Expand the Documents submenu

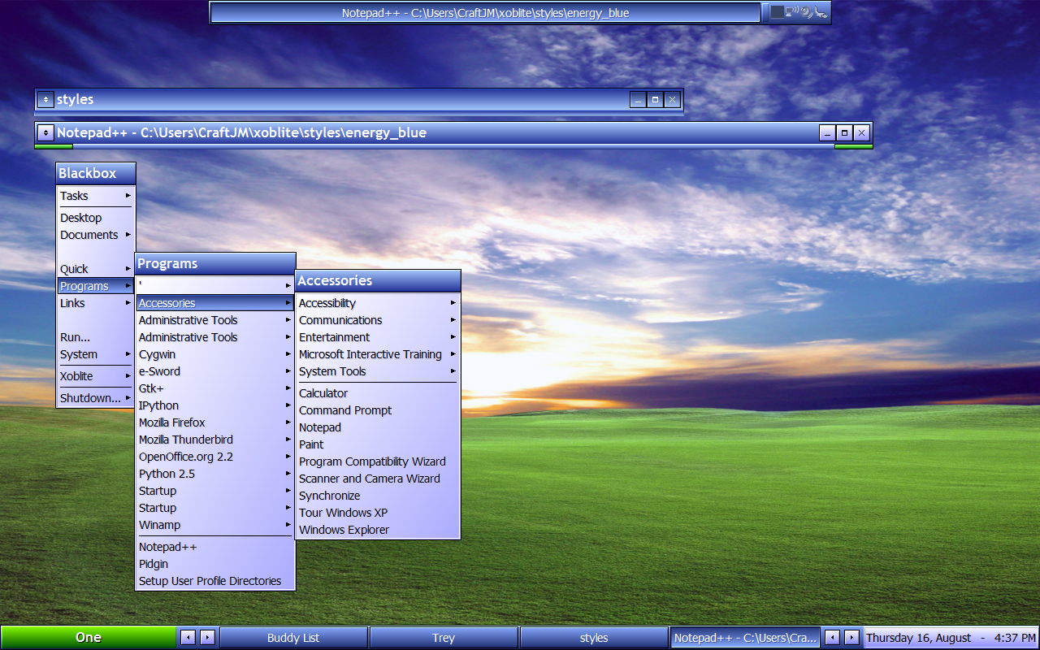click(95, 235)
